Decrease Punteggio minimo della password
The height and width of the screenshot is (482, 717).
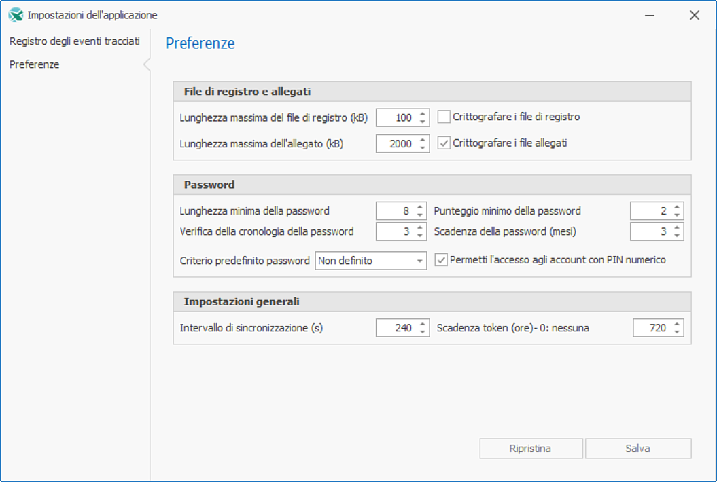pyautogui.click(x=677, y=215)
